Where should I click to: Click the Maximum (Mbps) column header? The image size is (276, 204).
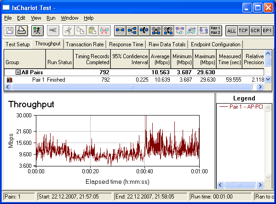click(205, 59)
